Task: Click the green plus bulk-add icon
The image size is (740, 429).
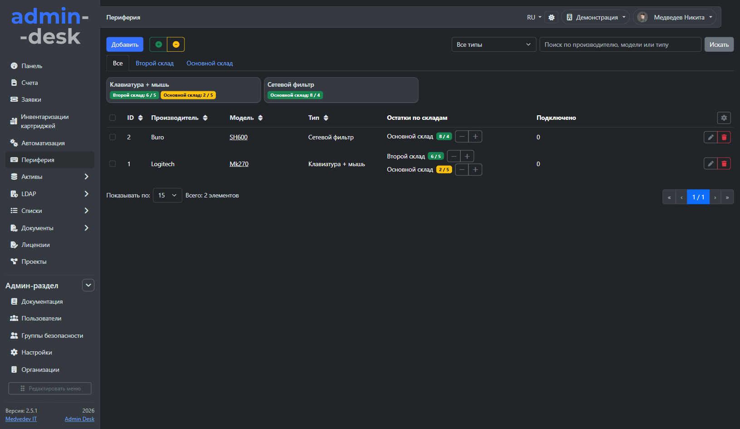Action: pyautogui.click(x=158, y=44)
